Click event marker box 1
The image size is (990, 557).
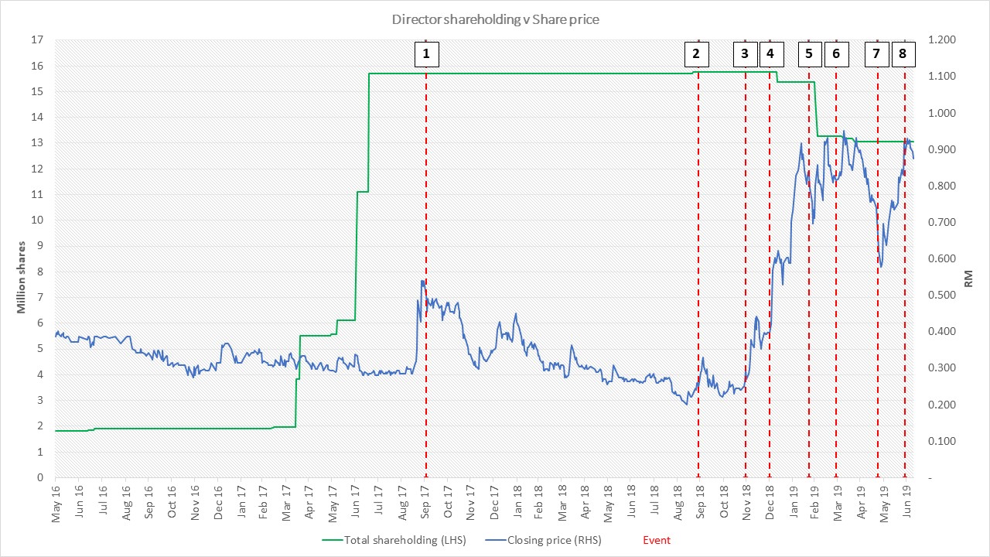pos(426,54)
